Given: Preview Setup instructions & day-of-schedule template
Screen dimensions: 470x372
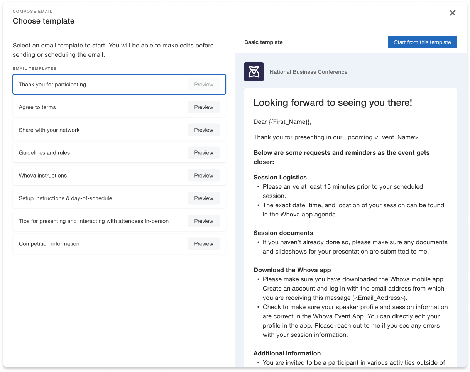Looking at the screenshot, I should 203,198.
